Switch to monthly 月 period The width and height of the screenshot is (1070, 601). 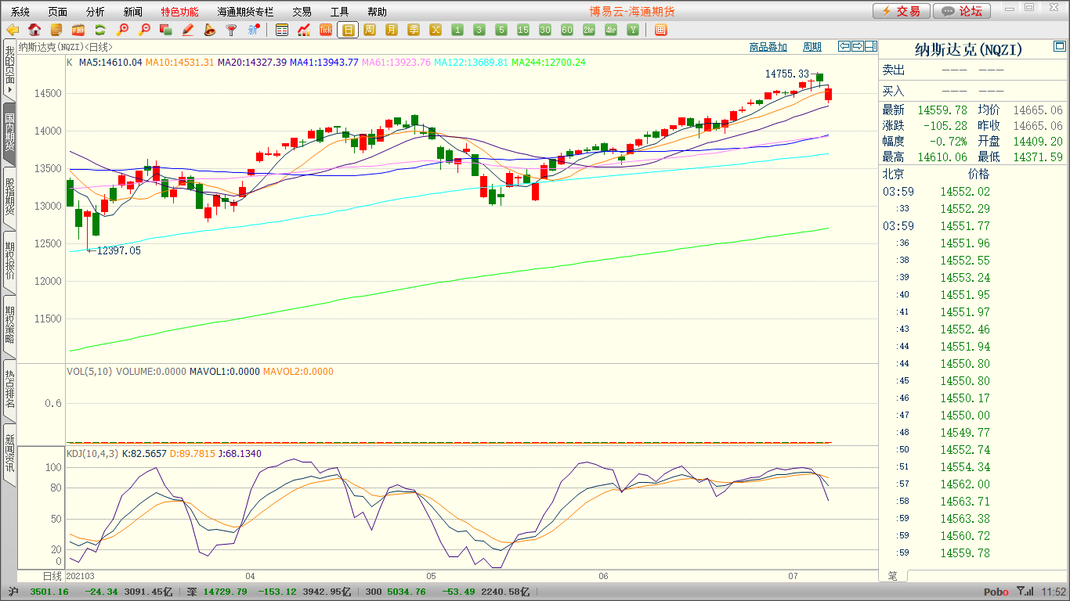[x=392, y=30]
